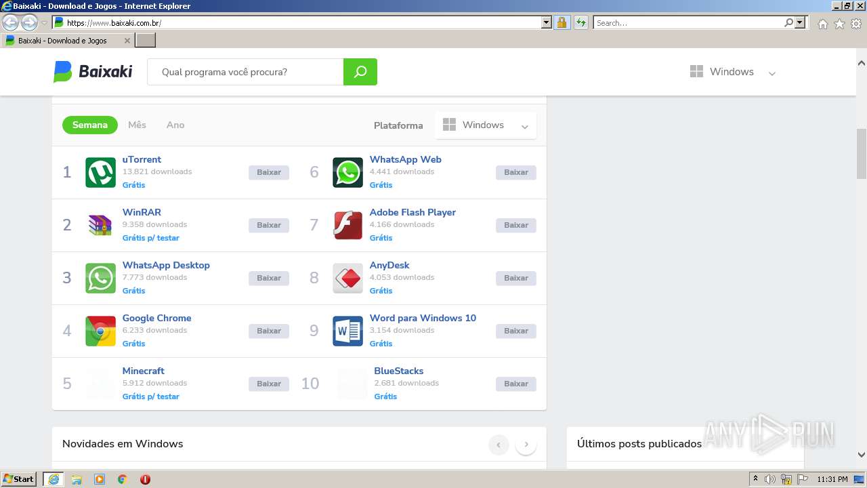
Task: Select the Mês period filter
Action: [137, 125]
